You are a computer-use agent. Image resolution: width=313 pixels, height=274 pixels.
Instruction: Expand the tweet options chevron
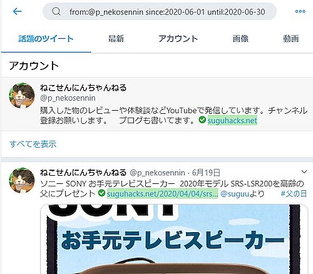pos(304,172)
